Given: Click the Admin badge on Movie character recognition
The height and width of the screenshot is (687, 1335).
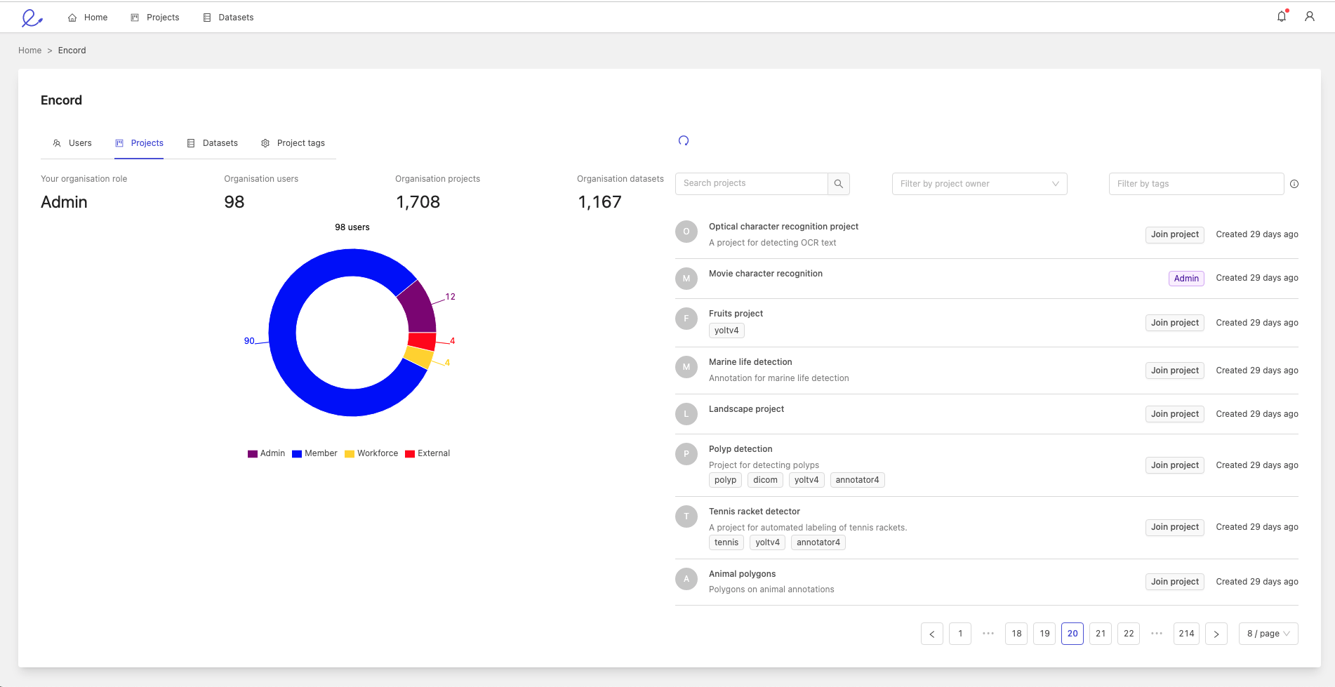Looking at the screenshot, I should coord(1186,279).
